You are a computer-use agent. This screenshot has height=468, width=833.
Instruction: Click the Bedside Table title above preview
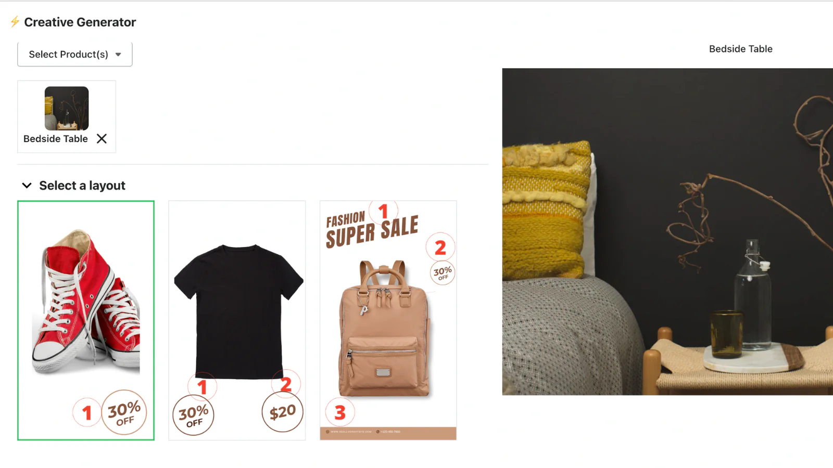click(741, 49)
